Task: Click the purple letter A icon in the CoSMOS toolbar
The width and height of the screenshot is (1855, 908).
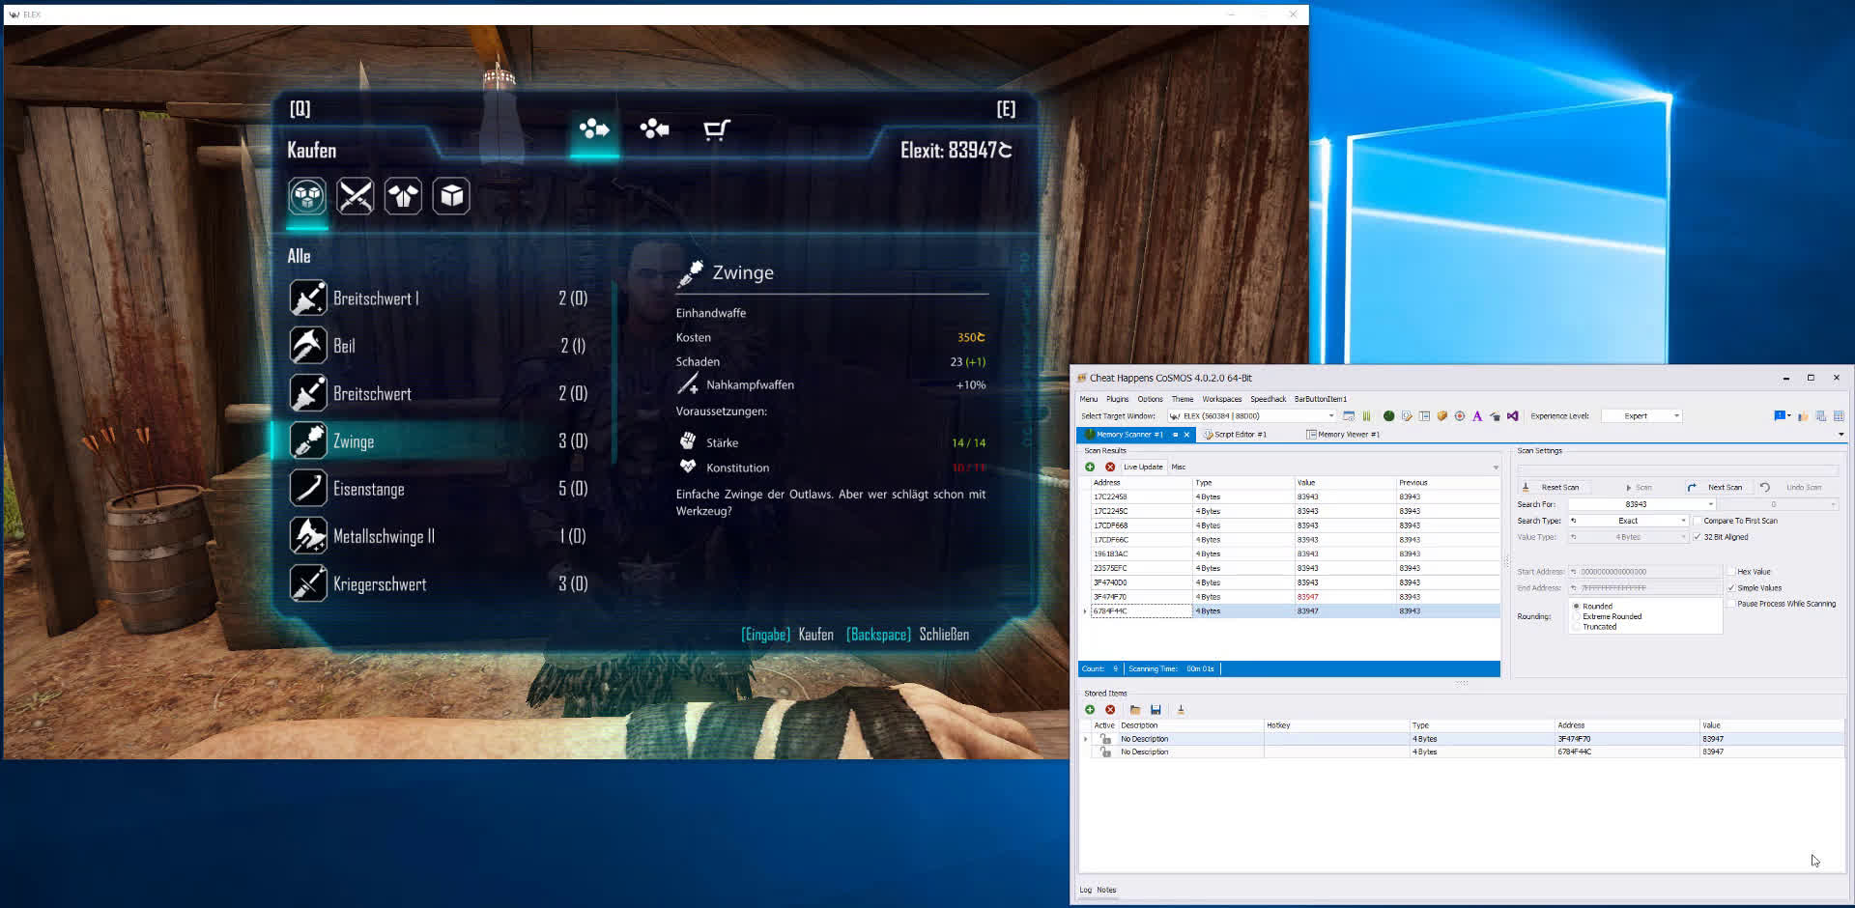Action: click(x=1477, y=416)
